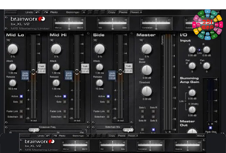Enable Solo on the Mid Hi band
The height and width of the screenshot is (153, 226).
(65, 102)
